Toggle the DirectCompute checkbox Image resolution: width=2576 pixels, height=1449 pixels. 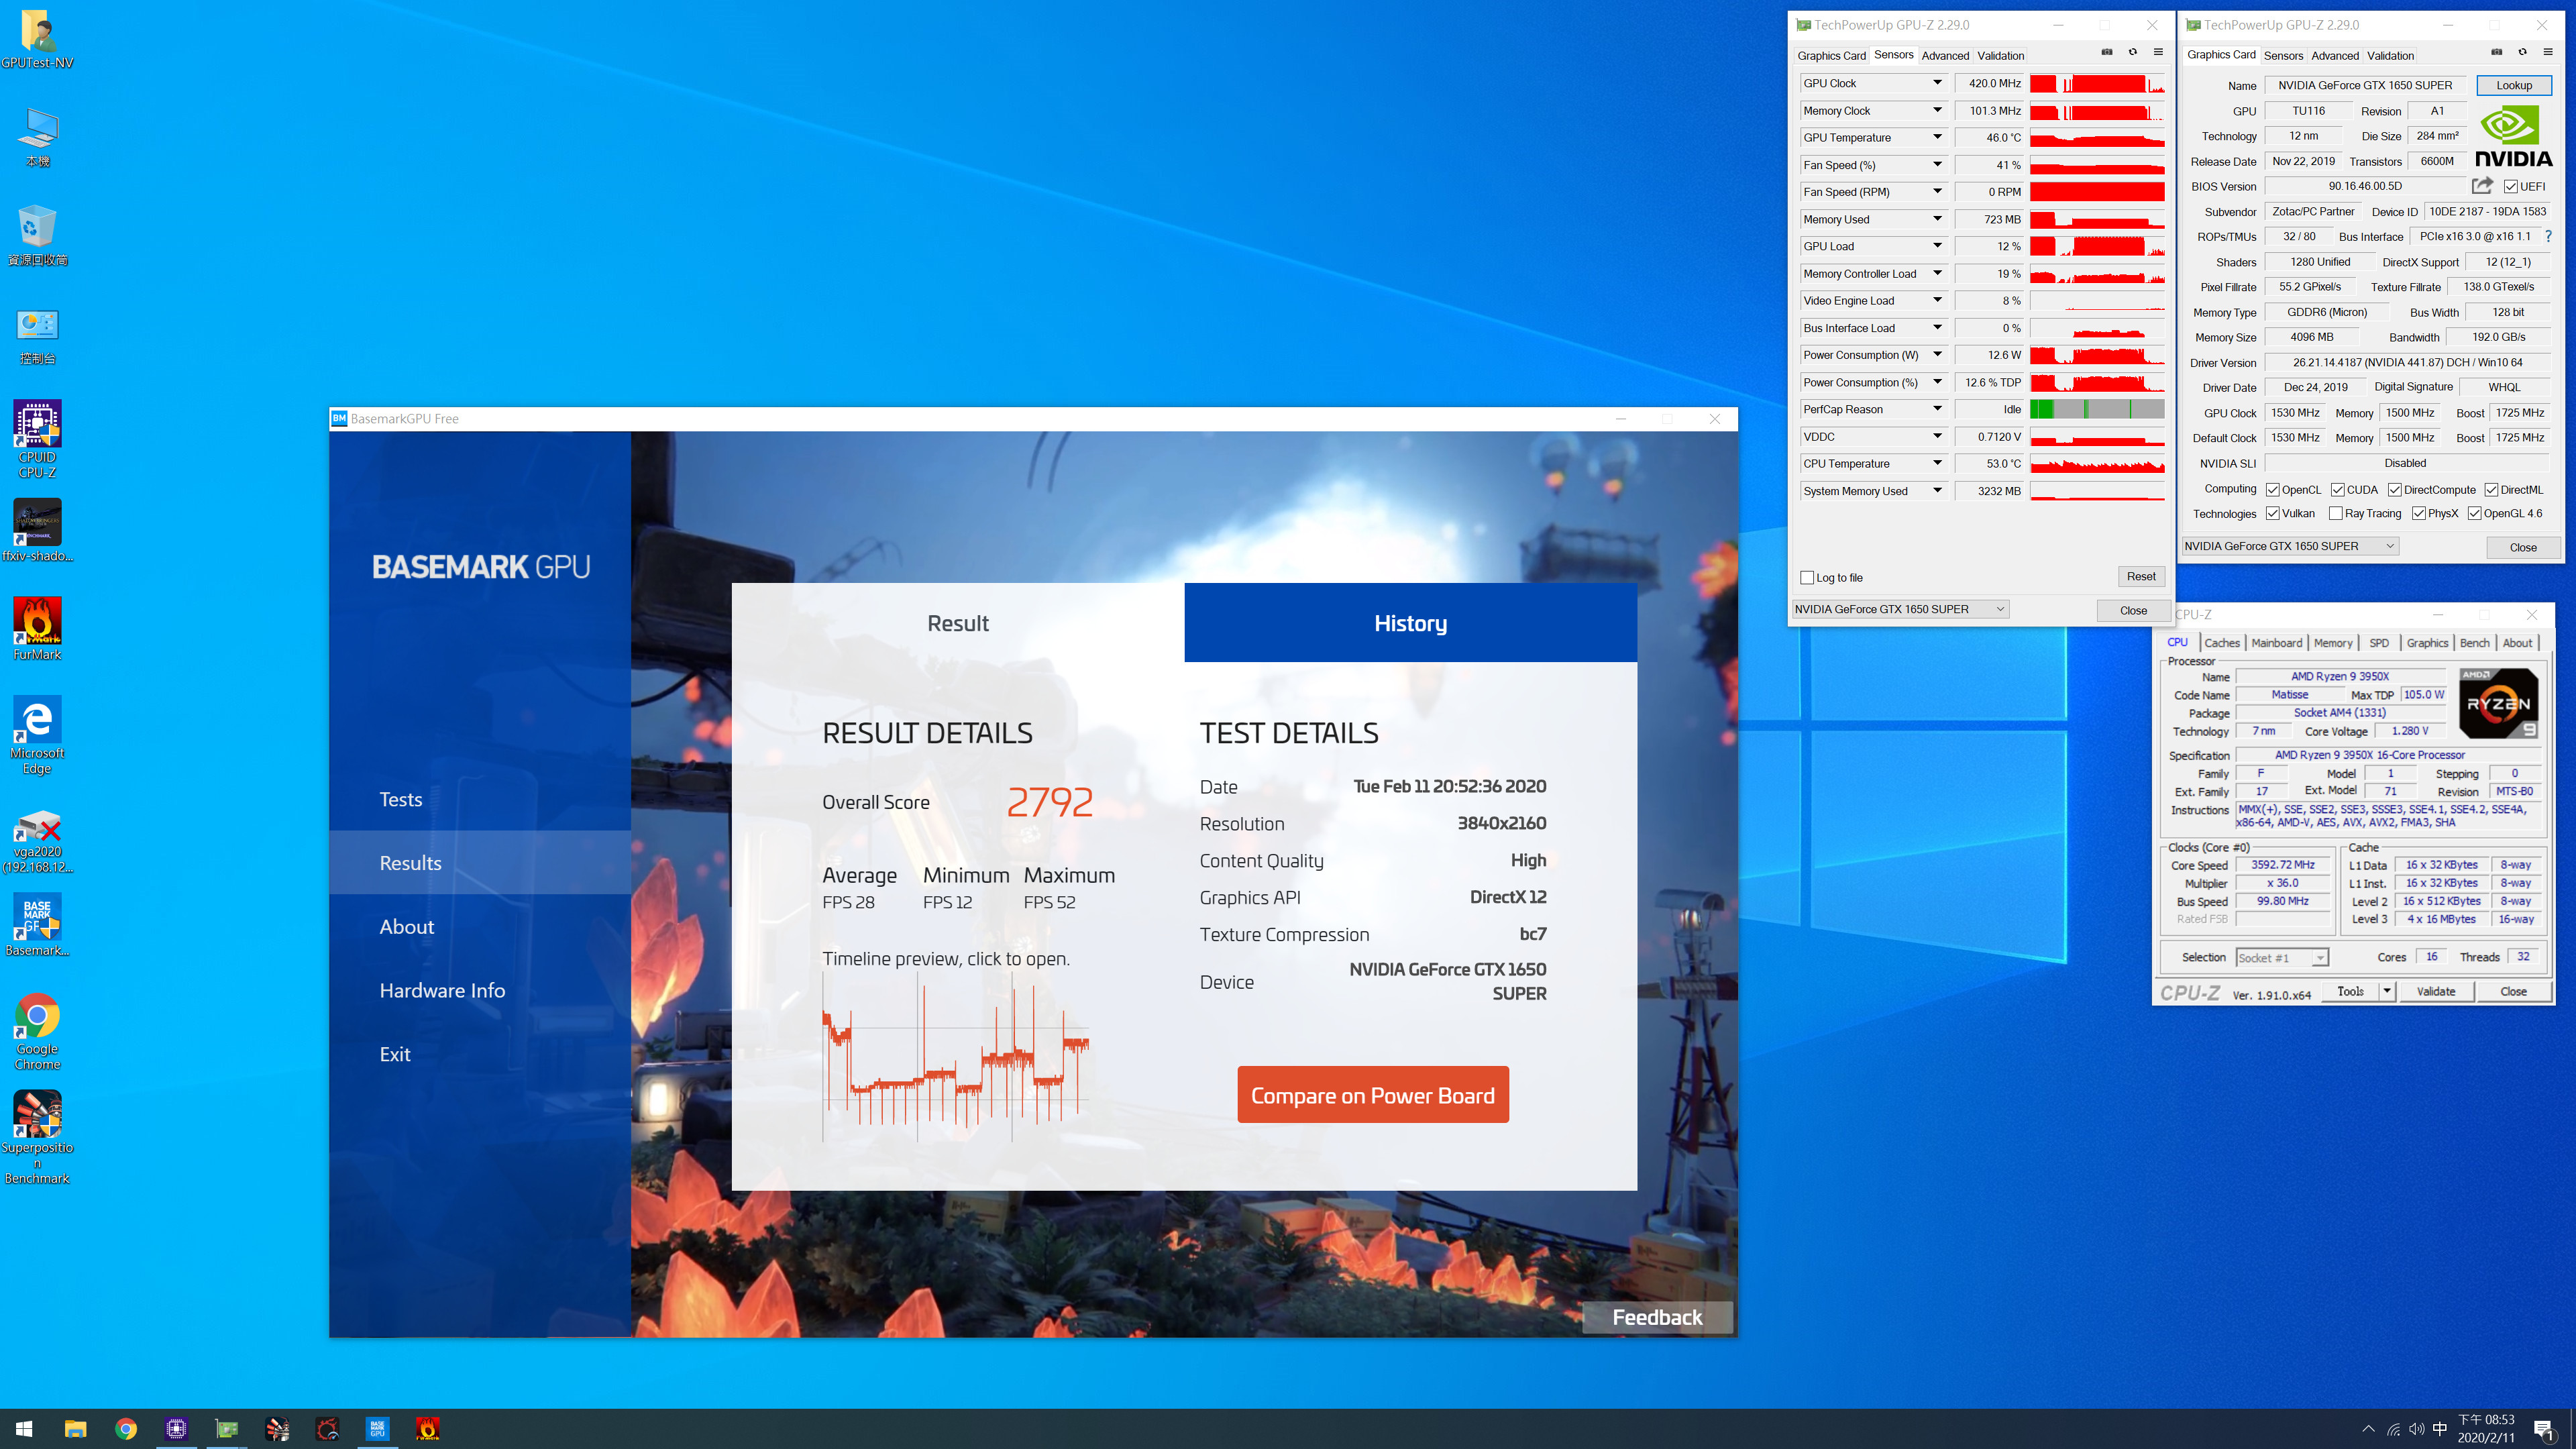tap(2394, 490)
